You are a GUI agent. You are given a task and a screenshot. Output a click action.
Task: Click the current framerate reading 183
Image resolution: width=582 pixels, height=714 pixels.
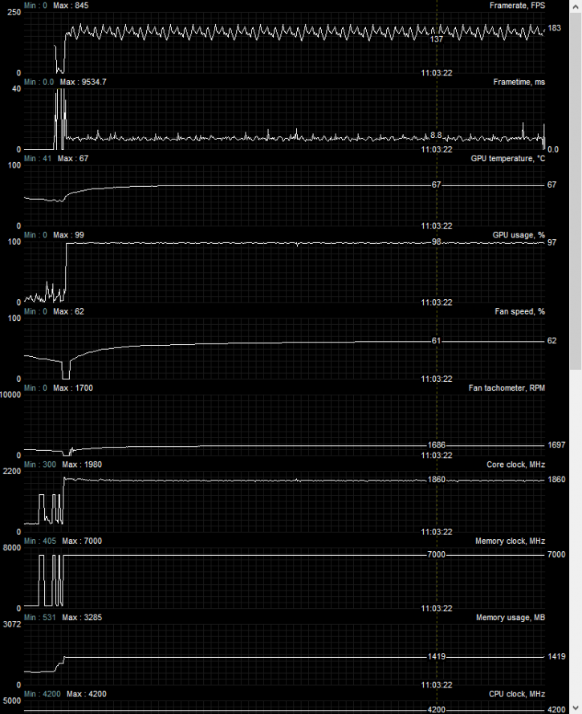click(x=554, y=28)
